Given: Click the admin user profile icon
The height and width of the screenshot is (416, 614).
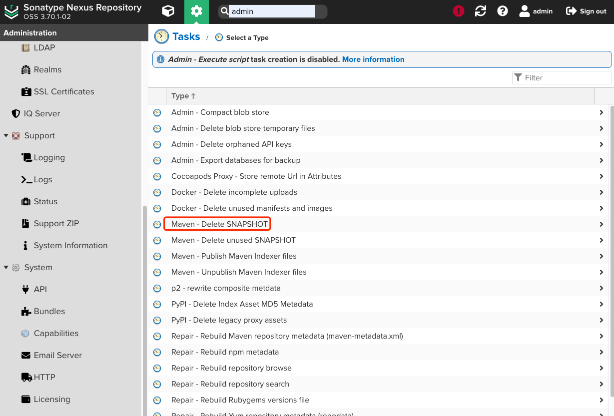Looking at the screenshot, I should click(524, 11).
